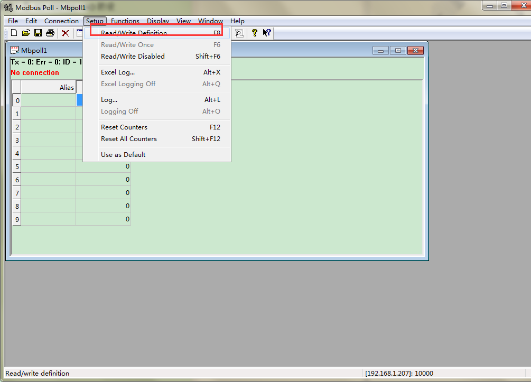Click the Print toolbar icon

click(x=50, y=33)
